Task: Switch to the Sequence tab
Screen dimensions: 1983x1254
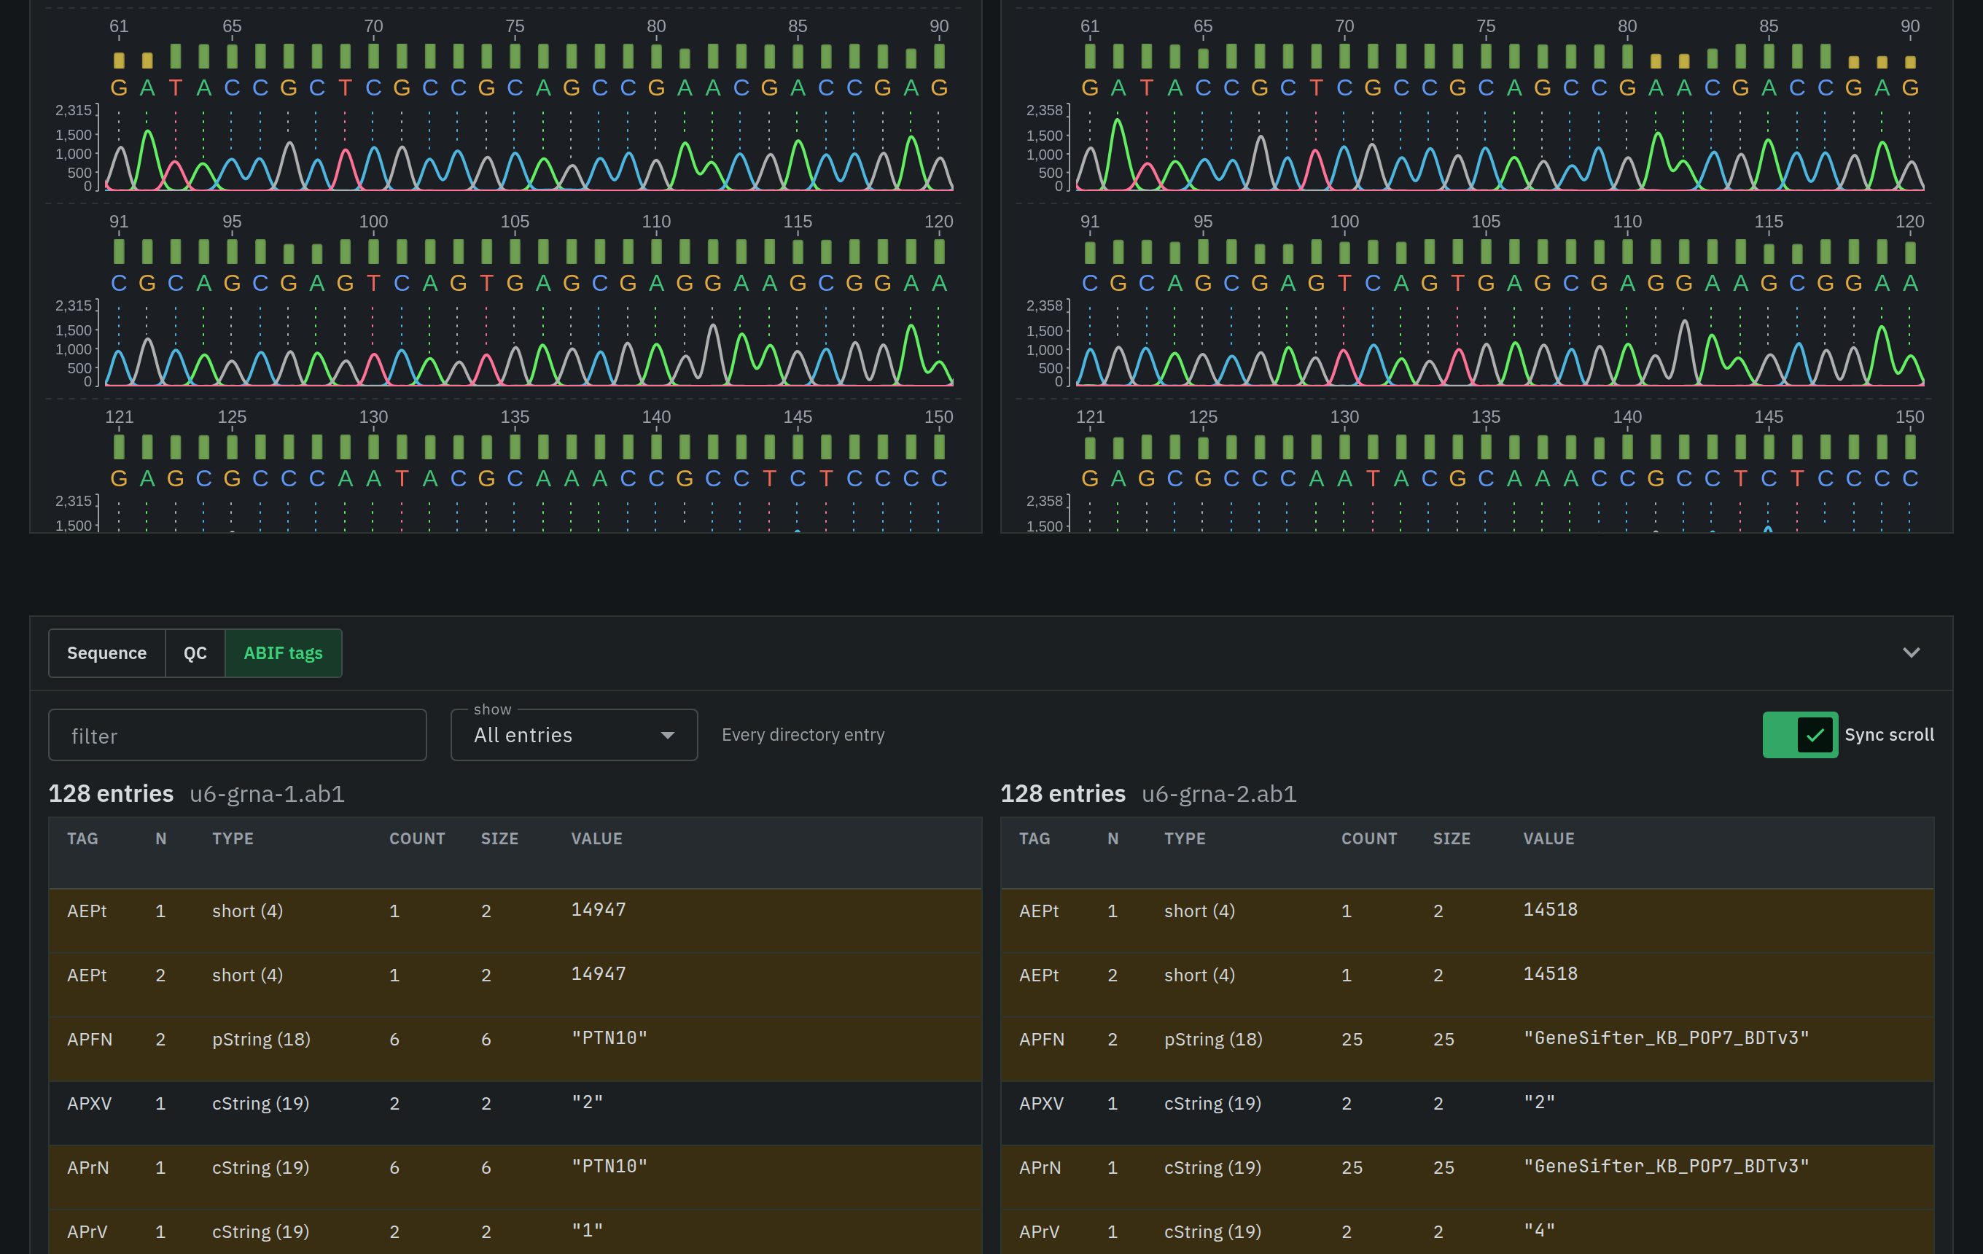Action: (x=107, y=653)
